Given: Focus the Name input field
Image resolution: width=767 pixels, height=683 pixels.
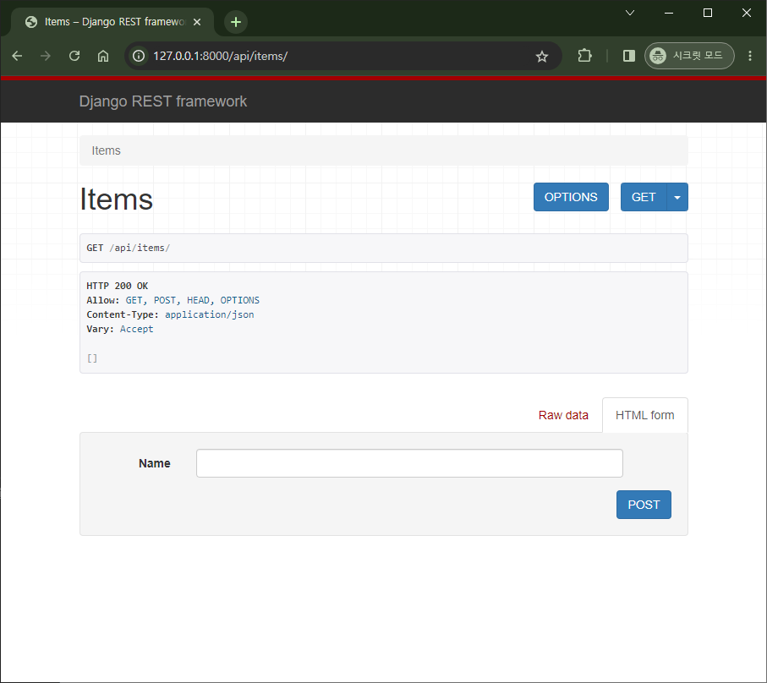Looking at the screenshot, I should [x=409, y=463].
